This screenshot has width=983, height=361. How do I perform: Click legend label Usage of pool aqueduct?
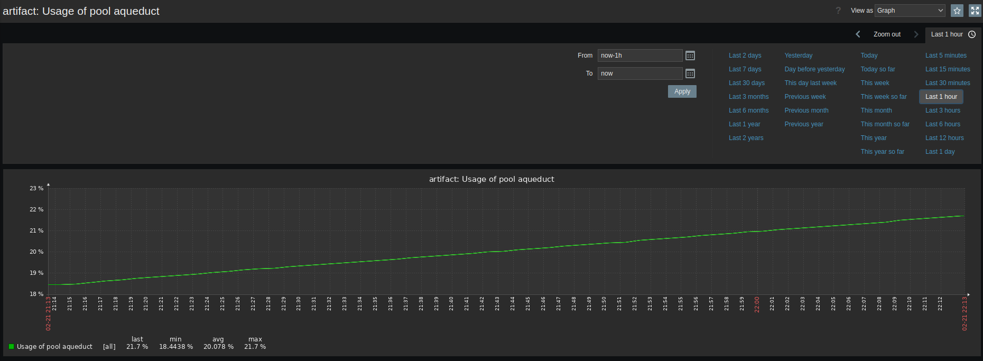54,347
